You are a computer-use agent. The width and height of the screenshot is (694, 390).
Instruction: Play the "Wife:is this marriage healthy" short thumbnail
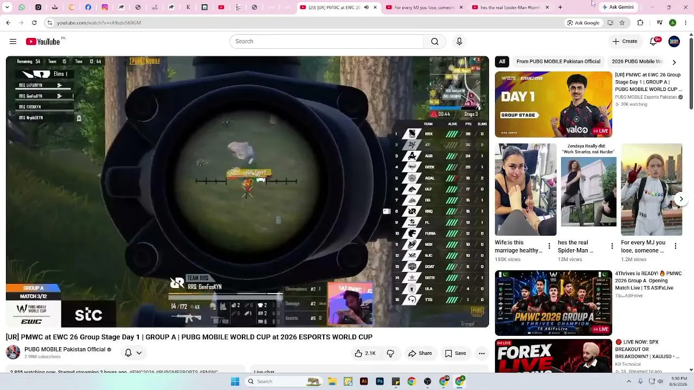click(x=525, y=190)
